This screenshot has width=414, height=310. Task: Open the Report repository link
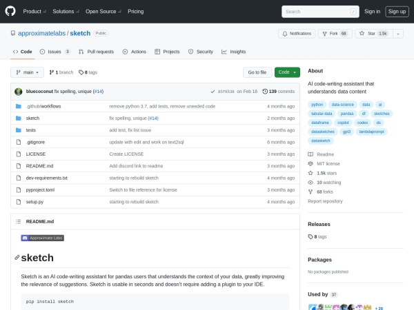pos(325,201)
